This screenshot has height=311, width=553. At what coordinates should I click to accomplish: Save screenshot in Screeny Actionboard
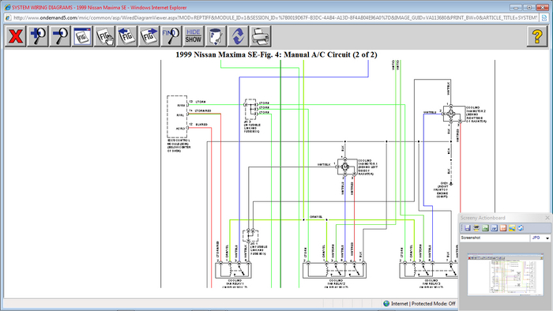[x=468, y=228]
